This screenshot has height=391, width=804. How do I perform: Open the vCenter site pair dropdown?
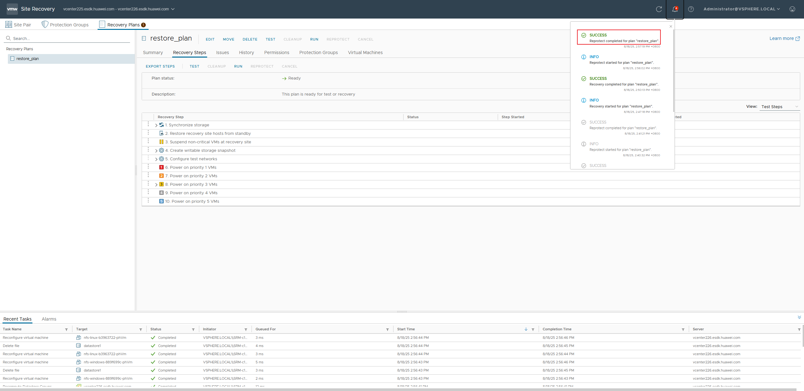pos(119,9)
